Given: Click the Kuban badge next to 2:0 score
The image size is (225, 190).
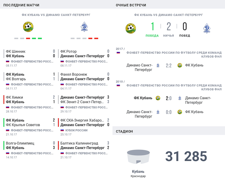Looking at the screenshot, I should [x=158, y=98].
